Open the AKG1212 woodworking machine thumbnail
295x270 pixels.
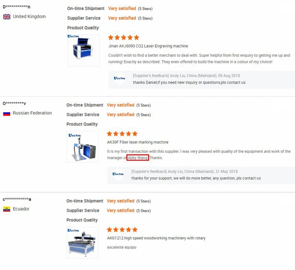click(x=83, y=242)
